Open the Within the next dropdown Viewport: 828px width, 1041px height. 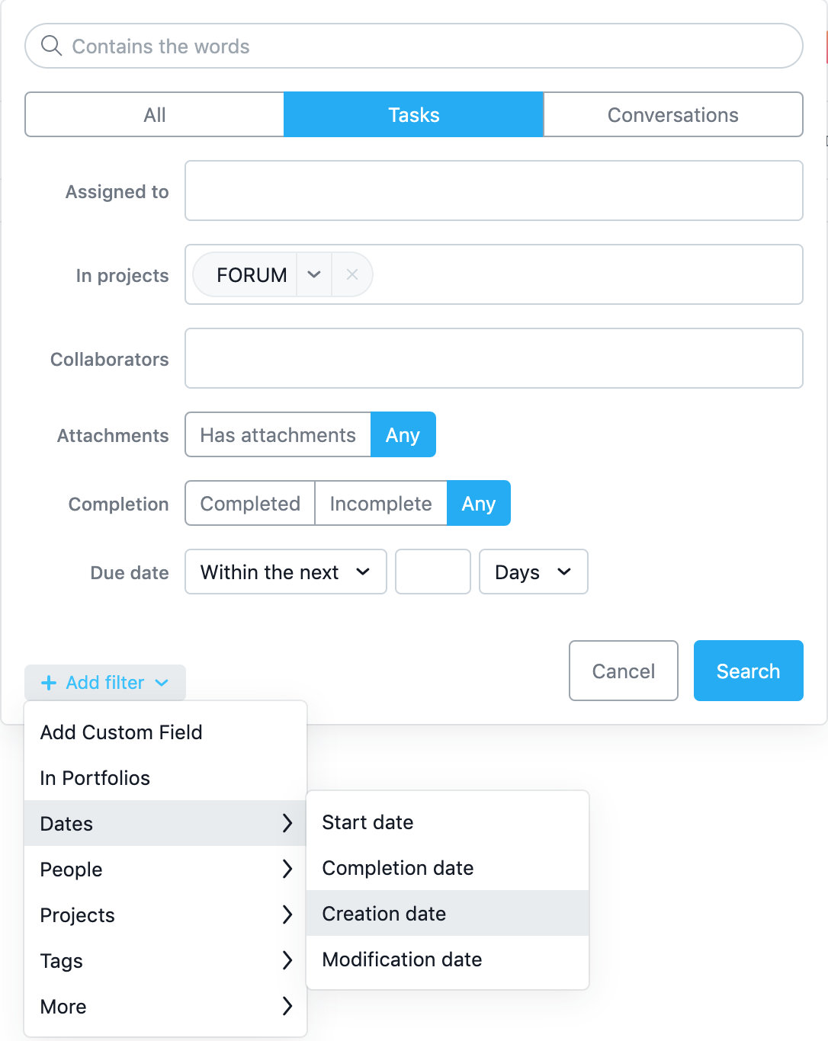(285, 572)
